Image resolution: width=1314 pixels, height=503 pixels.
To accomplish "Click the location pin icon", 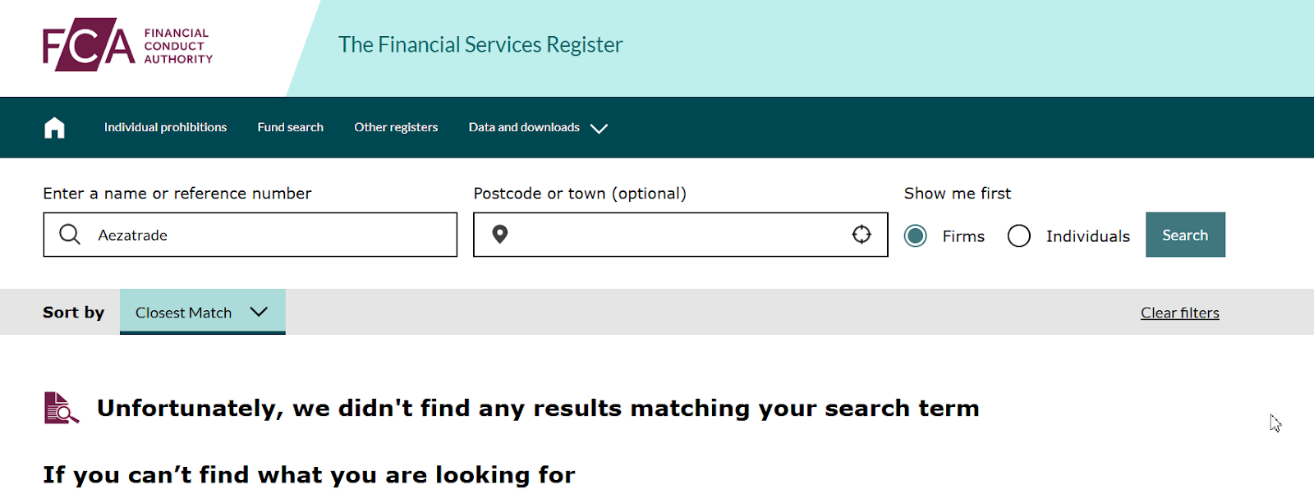I will click(x=499, y=235).
